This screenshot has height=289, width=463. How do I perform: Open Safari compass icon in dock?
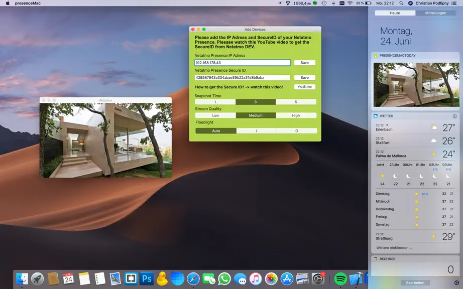pos(193,278)
